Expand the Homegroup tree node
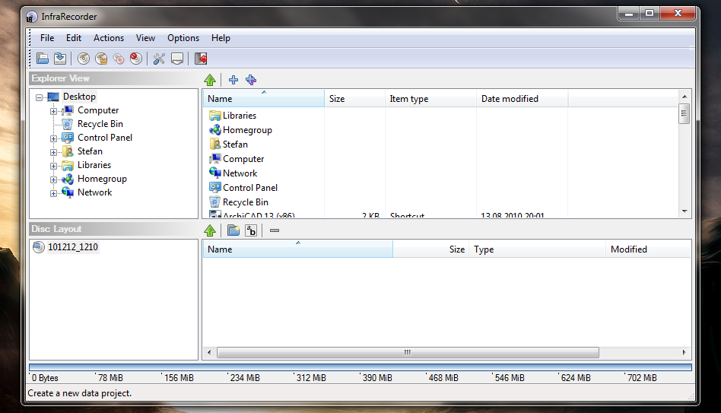 (x=53, y=179)
